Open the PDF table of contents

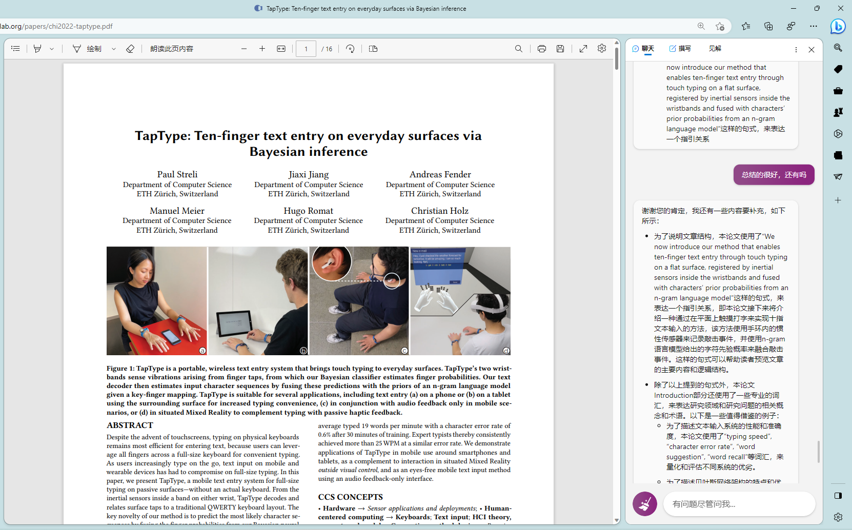(15, 49)
